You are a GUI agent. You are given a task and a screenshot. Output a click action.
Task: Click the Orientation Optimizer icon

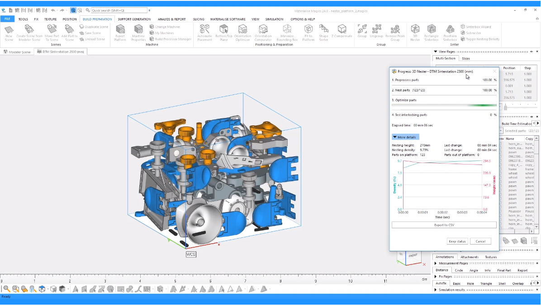[242, 32]
